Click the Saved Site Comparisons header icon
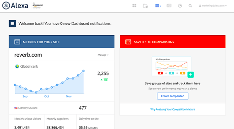Viewport: 234px width, 129px height. 128,42
